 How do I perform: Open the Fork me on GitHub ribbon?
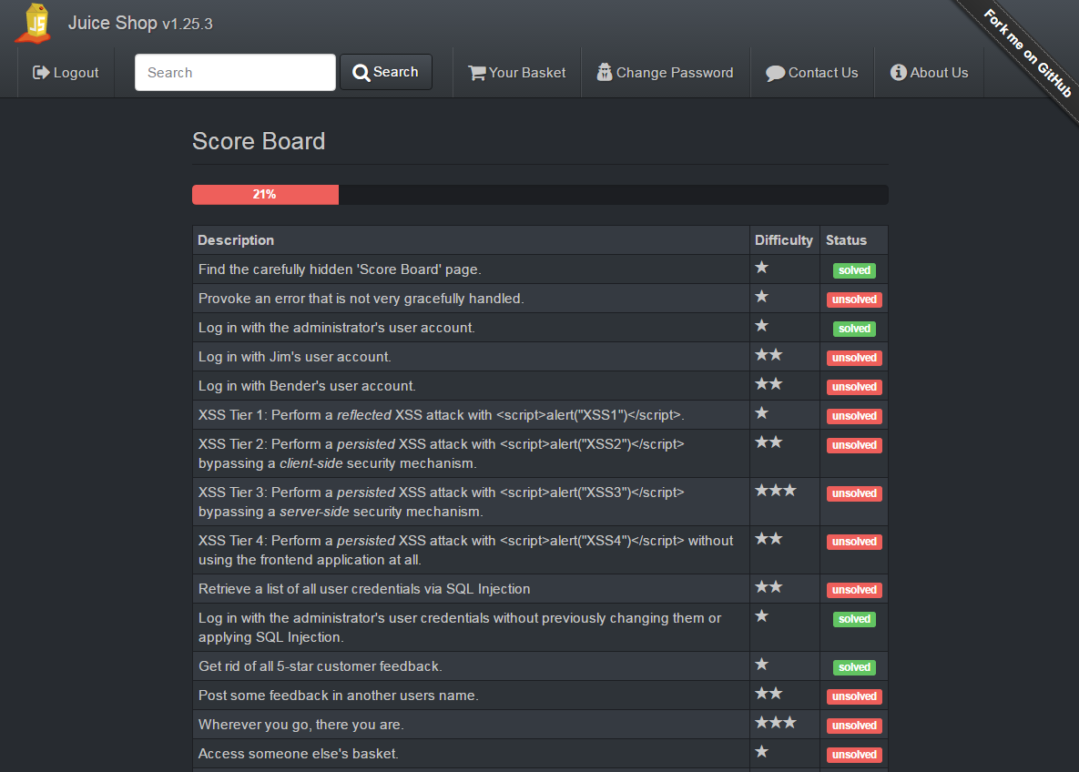click(1026, 53)
